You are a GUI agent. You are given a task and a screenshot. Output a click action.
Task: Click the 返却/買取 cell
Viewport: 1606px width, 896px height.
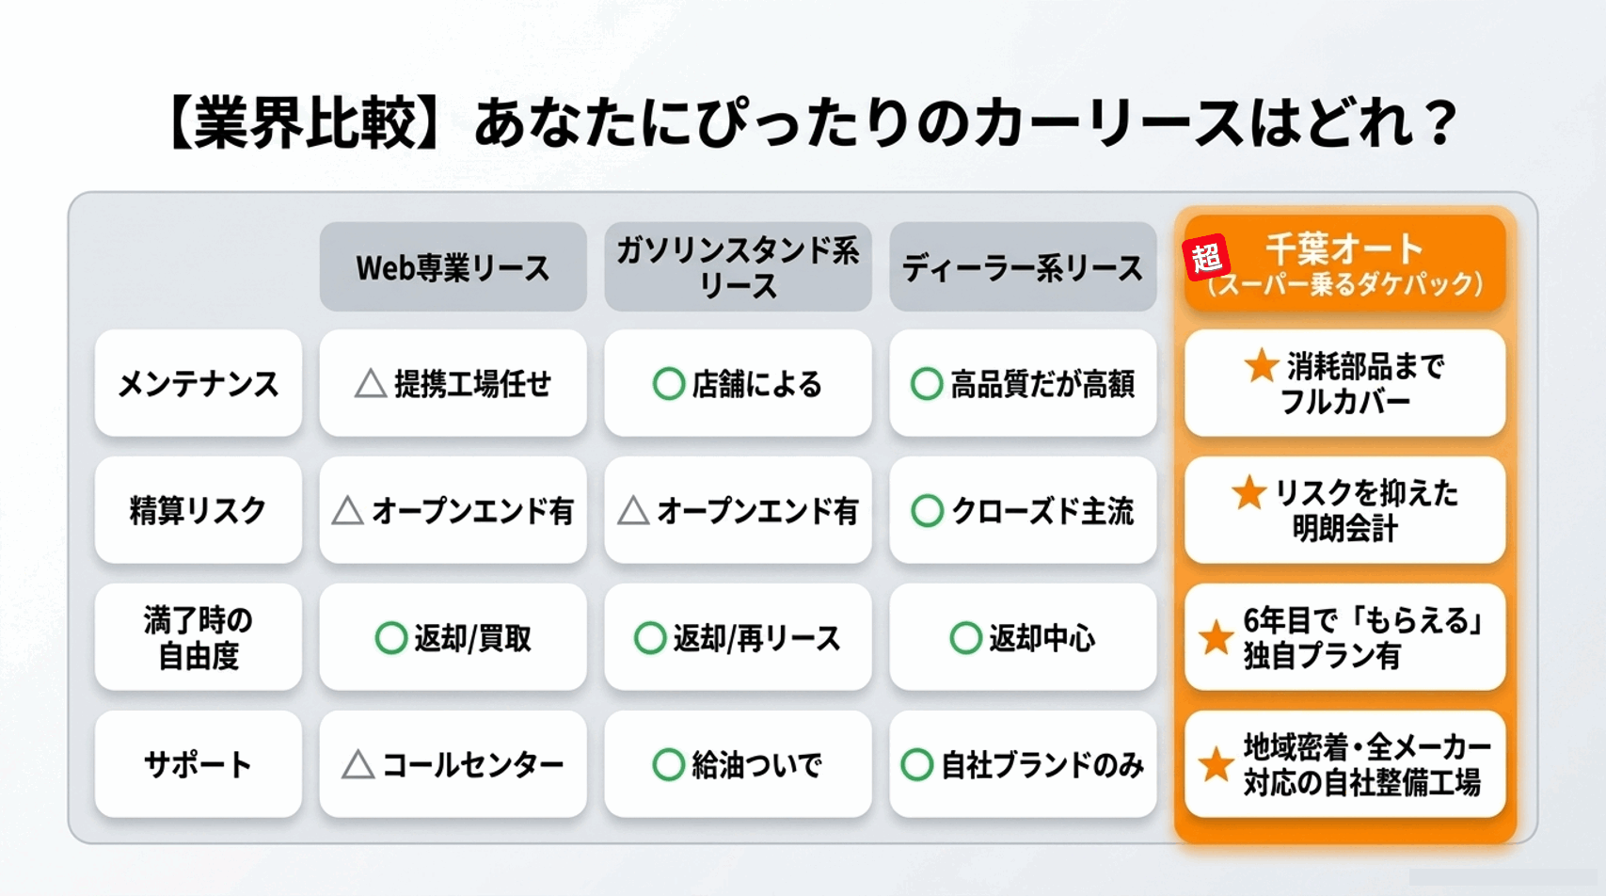[x=453, y=637]
